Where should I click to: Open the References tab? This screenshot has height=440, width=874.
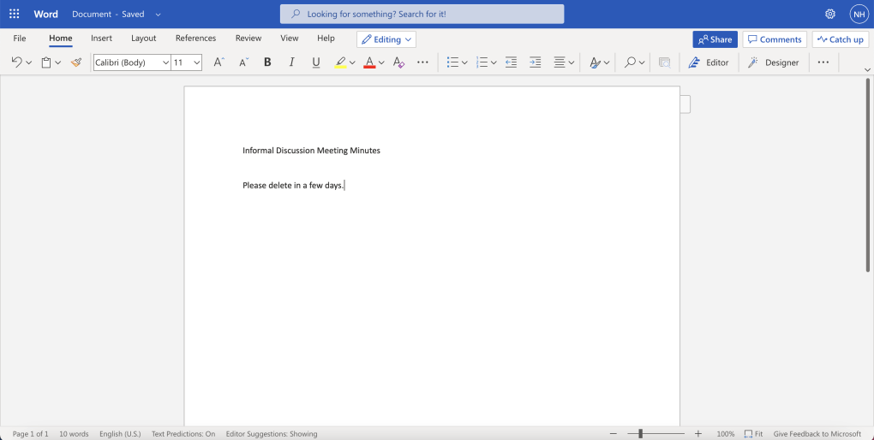coord(195,39)
